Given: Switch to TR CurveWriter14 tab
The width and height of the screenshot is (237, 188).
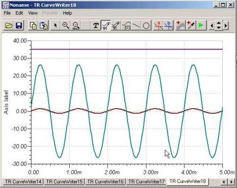Looking at the screenshot, I should tap(23, 181).
